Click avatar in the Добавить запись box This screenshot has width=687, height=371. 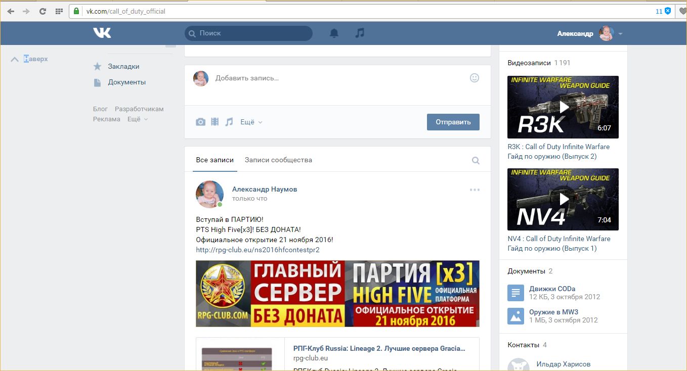tap(201, 78)
